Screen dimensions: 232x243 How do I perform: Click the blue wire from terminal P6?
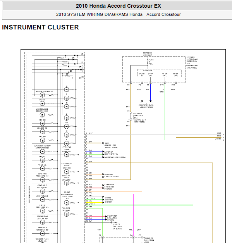[150, 93]
